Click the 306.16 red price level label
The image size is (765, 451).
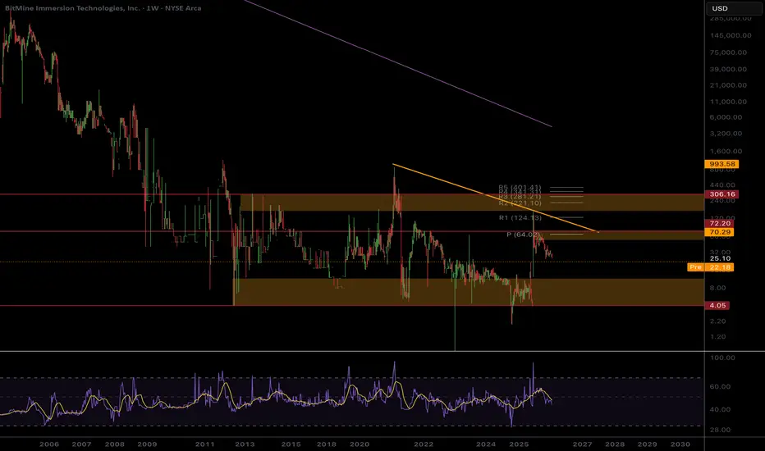[721, 194]
